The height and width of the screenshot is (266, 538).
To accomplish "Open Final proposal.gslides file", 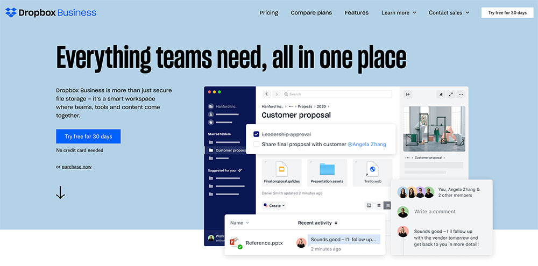I will (282, 172).
